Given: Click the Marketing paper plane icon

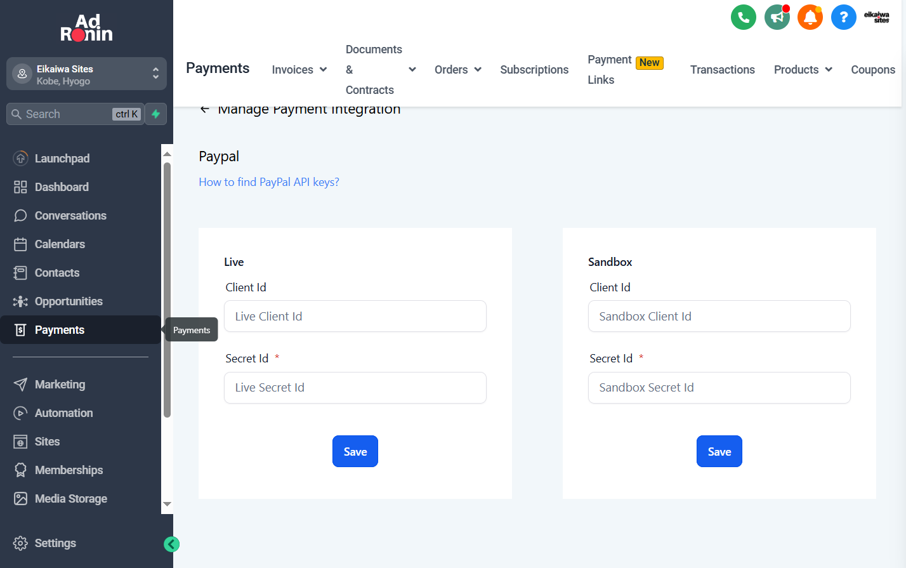Looking at the screenshot, I should [x=20, y=384].
